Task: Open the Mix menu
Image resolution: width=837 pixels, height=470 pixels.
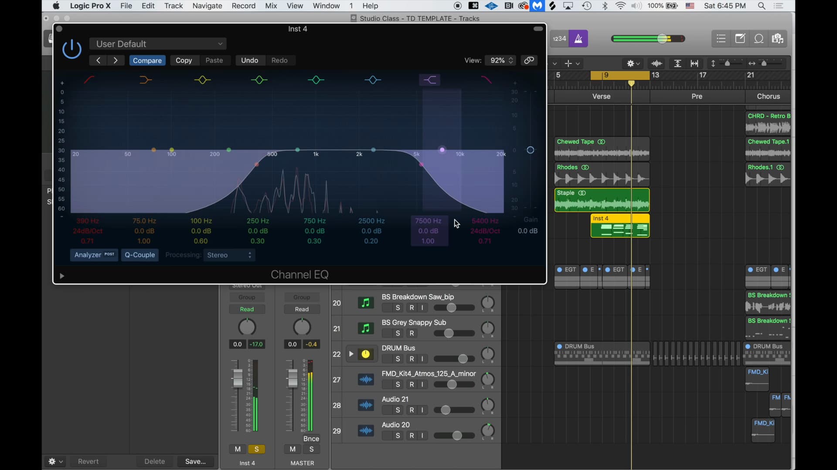Action: [x=271, y=6]
